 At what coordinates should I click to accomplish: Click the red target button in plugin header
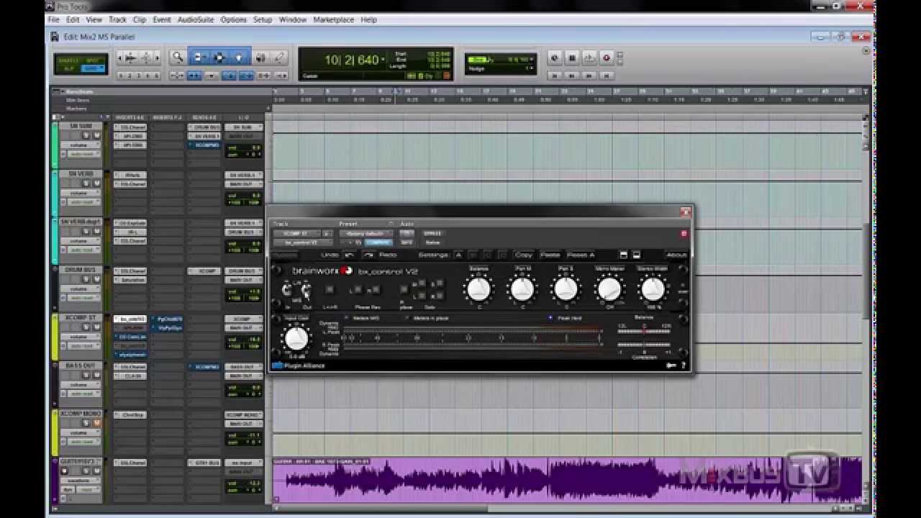[684, 233]
